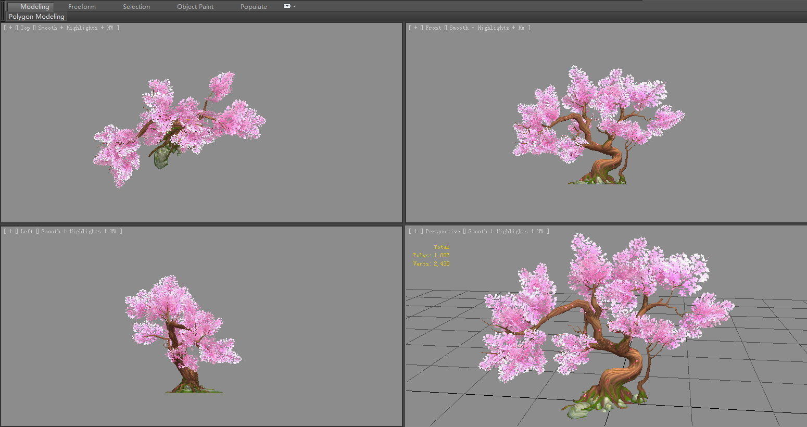Open the Populate ribbon tab
The width and height of the screenshot is (807, 427).
(x=254, y=6)
